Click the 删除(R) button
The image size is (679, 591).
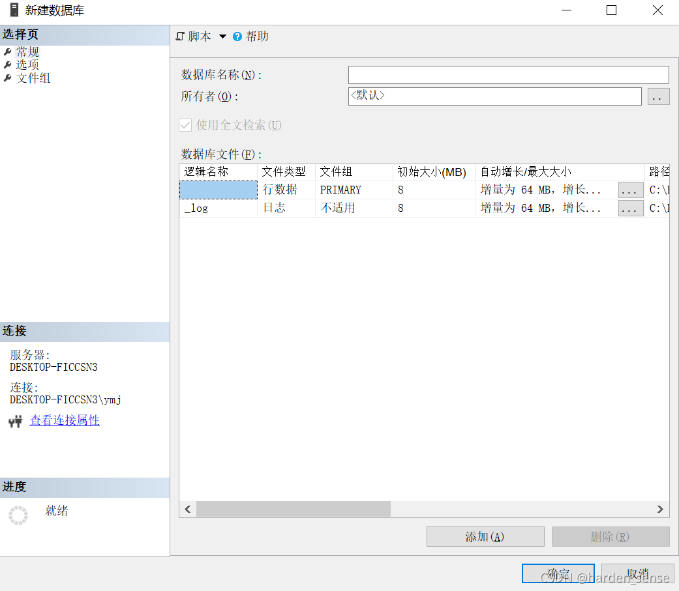(x=610, y=537)
